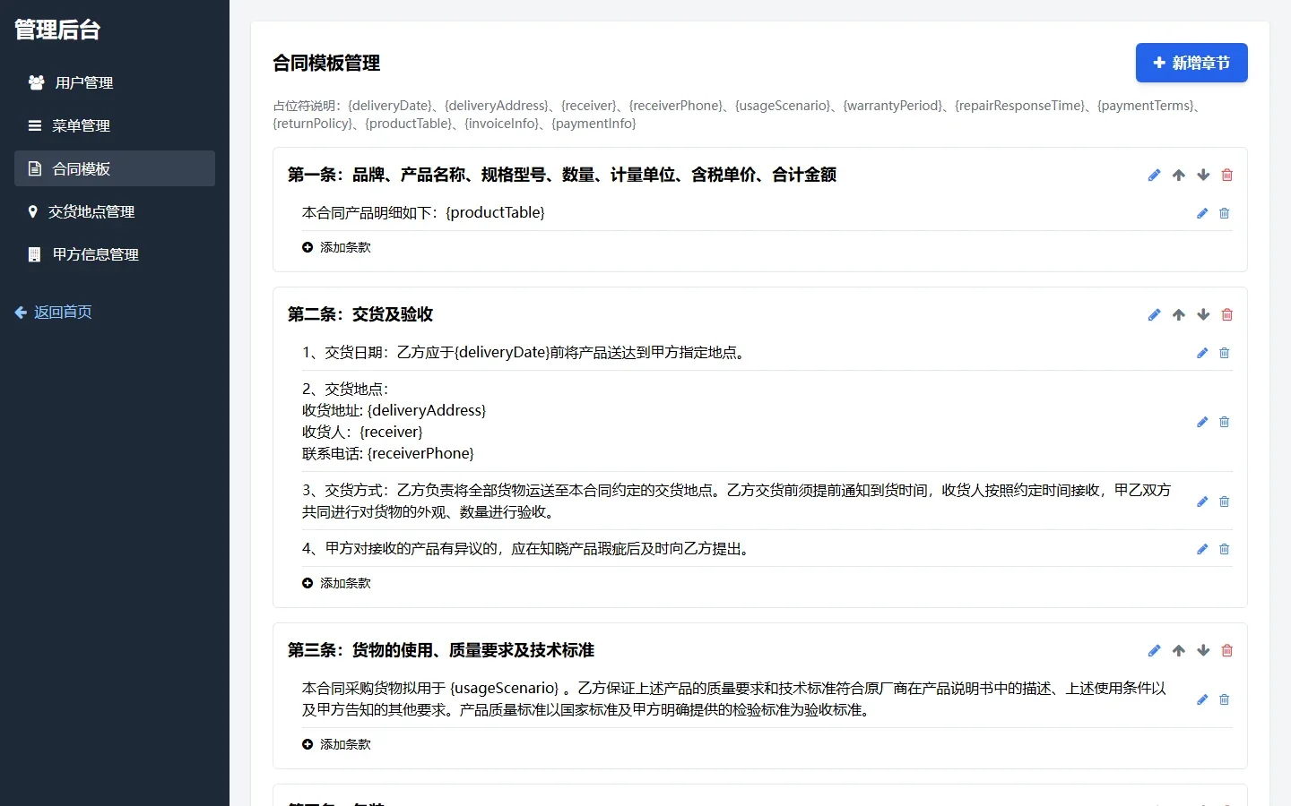Delete the 第二条 交货及验收 section
Viewport: 1291px width, 806px height.
[x=1227, y=315]
